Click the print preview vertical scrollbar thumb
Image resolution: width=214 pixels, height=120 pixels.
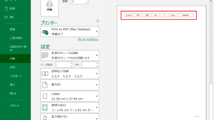coord(211,102)
